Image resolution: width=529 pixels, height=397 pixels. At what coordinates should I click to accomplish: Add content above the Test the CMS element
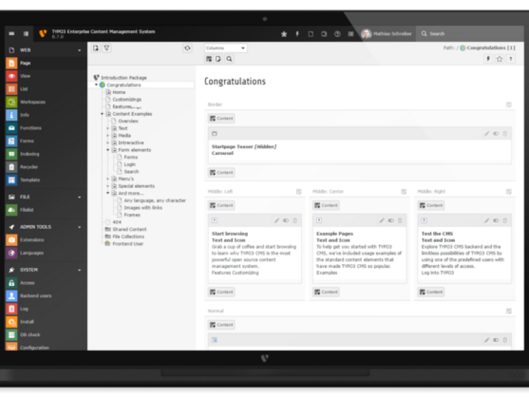tap(431, 205)
